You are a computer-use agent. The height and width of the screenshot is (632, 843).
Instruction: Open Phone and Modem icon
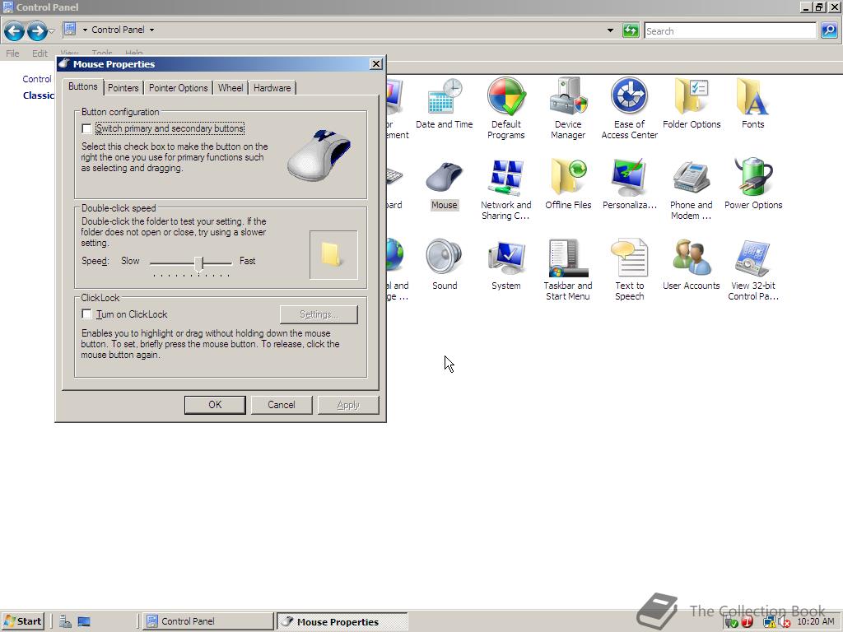point(692,190)
